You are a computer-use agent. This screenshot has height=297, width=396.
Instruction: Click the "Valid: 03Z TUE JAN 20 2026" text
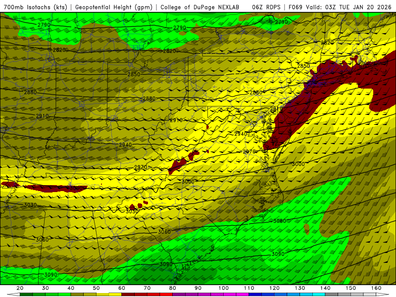click(349, 7)
